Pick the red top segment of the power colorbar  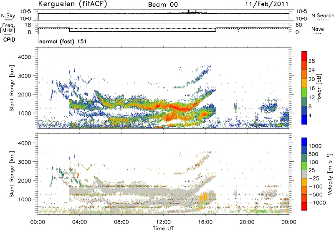[304, 56]
